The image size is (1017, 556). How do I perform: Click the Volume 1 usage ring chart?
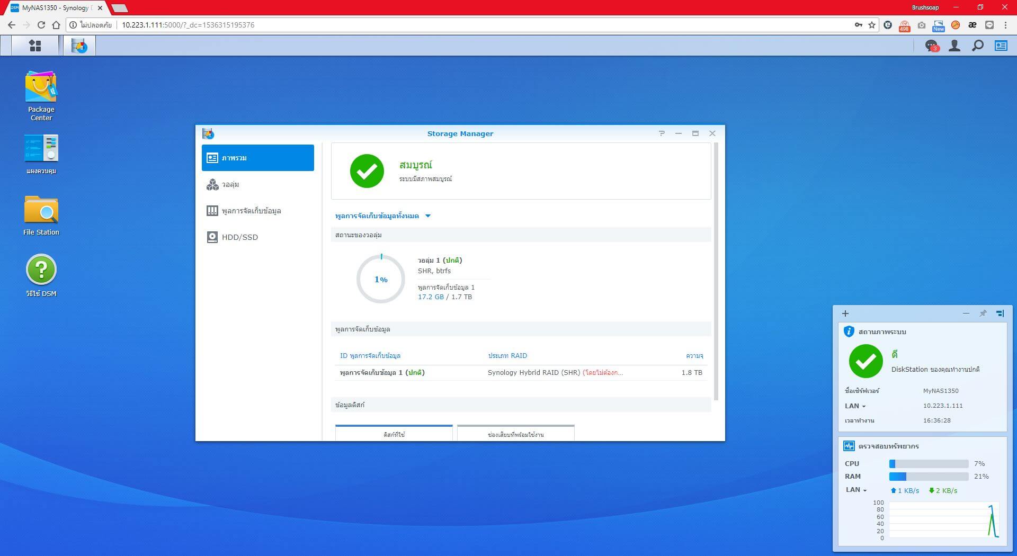pyautogui.click(x=381, y=279)
